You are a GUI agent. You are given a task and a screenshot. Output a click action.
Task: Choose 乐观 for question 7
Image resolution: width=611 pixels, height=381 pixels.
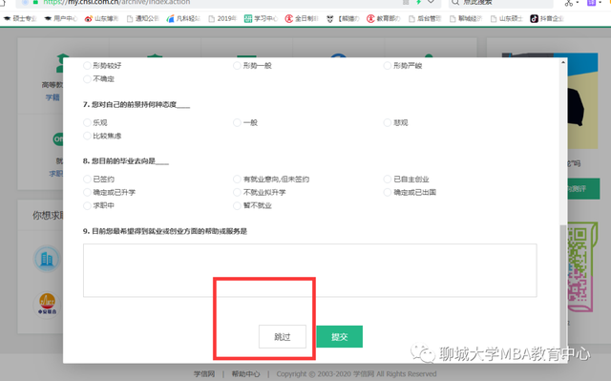[x=95, y=123]
